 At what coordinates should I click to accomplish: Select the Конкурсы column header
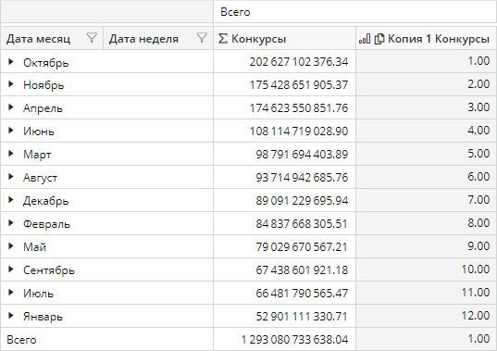(x=285, y=38)
